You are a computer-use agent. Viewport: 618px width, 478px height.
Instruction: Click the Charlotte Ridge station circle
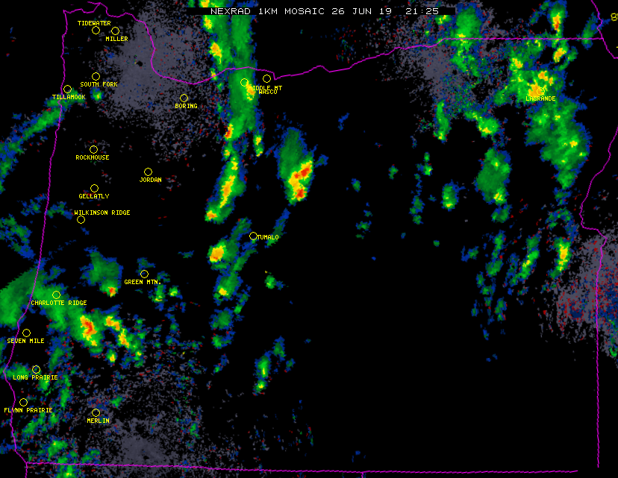click(x=56, y=295)
